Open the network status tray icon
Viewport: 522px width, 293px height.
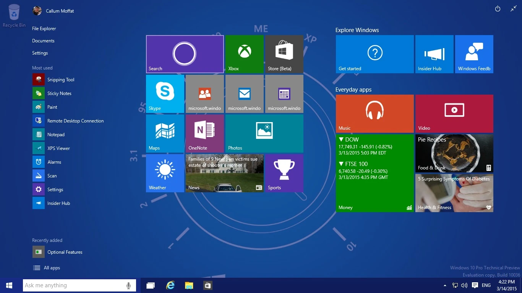tap(455, 285)
